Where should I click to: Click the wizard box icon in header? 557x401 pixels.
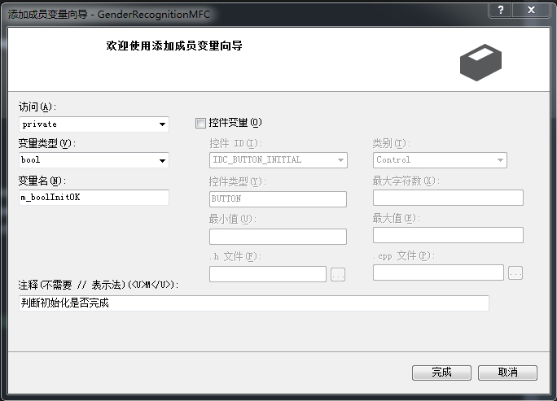[x=480, y=63]
